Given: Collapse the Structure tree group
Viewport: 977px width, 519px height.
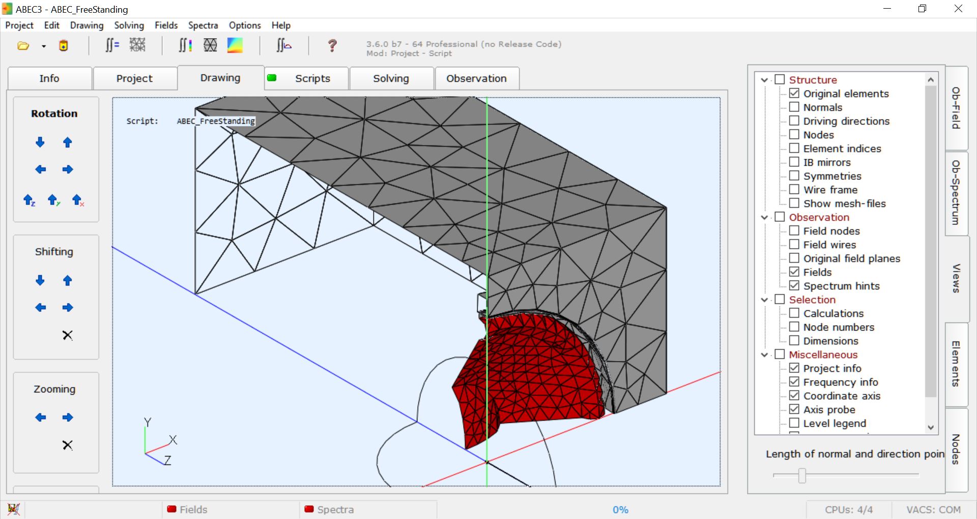Looking at the screenshot, I should [764, 80].
